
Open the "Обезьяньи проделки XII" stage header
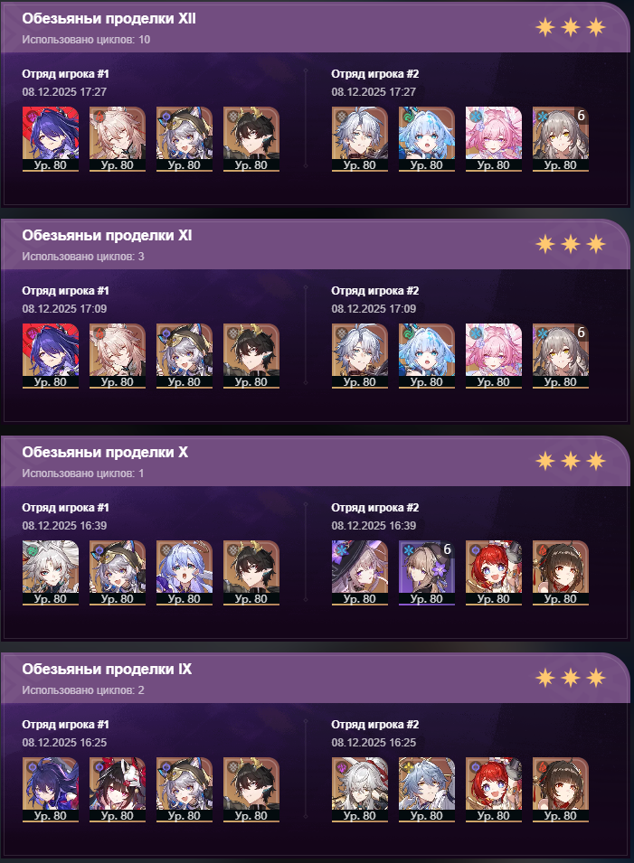(x=109, y=19)
